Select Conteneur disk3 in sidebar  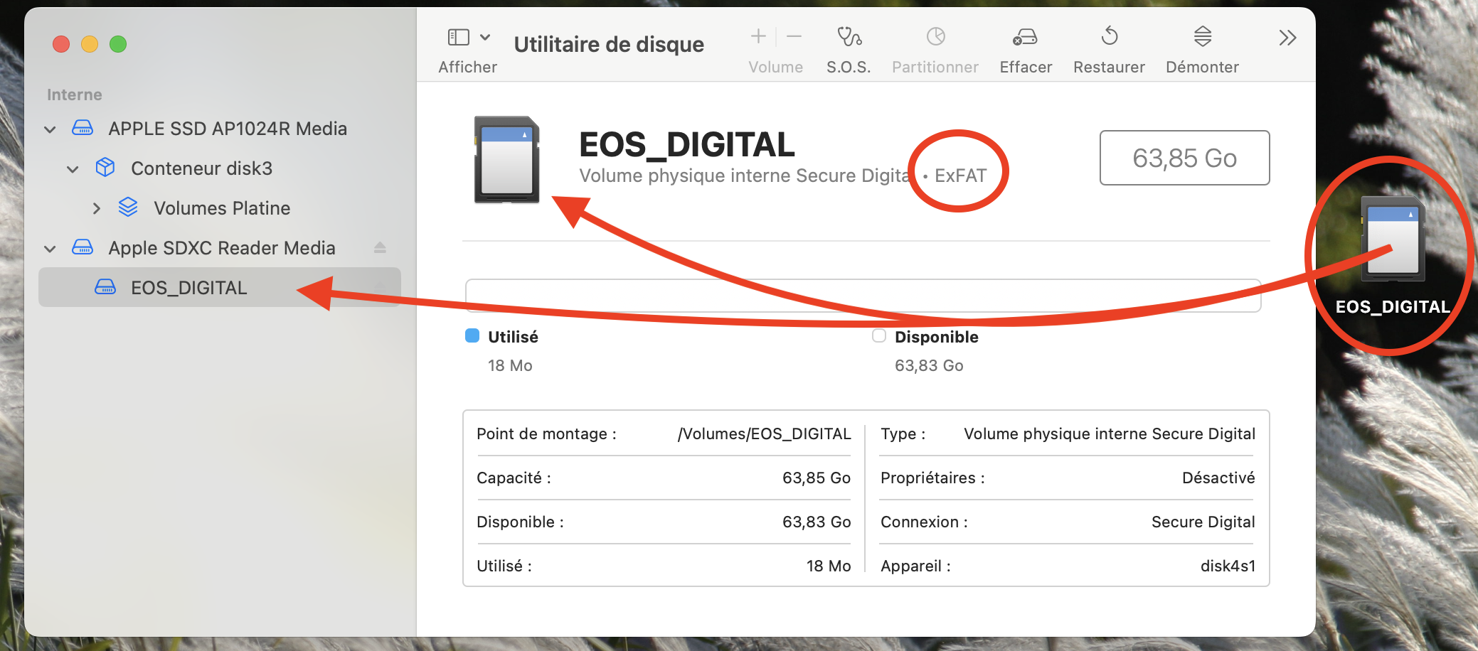[x=202, y=168]
